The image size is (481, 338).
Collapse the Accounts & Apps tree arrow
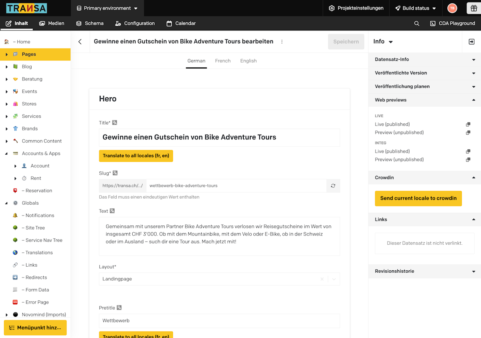click(x=6, y=153)
